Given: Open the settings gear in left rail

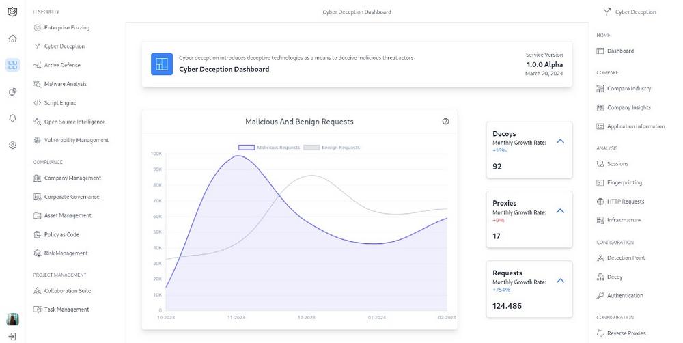Looking at the screenshot, I should click(x=12, y=146).
